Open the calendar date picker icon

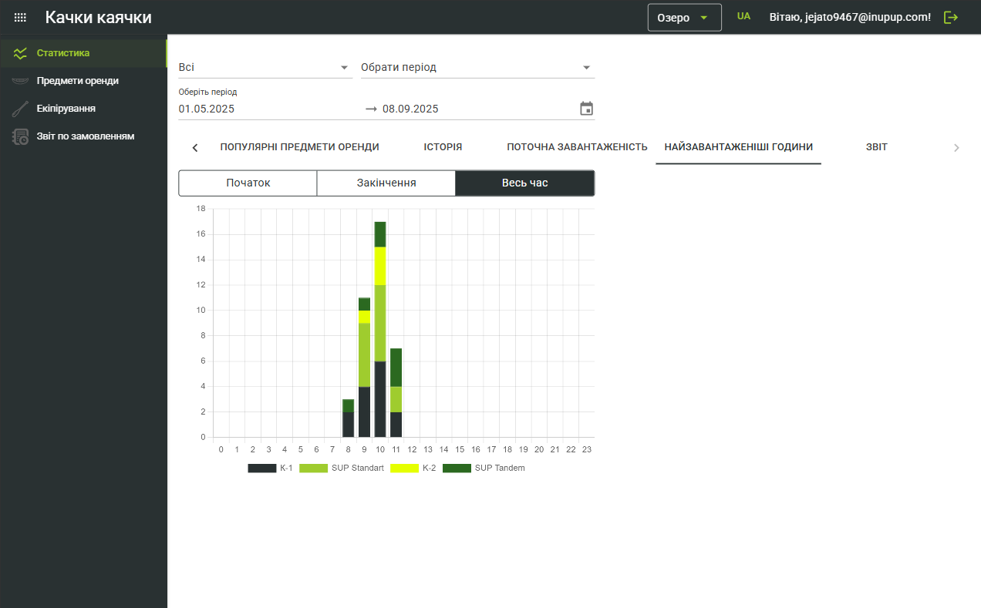(x=586, y=109)
